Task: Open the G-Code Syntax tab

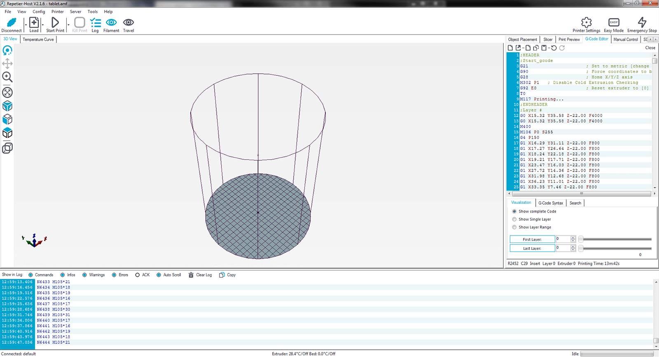Action: tap(551, 203)
